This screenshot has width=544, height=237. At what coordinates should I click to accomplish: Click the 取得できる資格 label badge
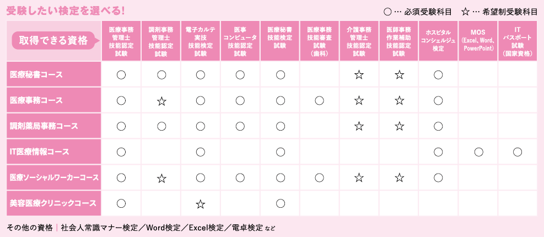[x=54, y=41]
